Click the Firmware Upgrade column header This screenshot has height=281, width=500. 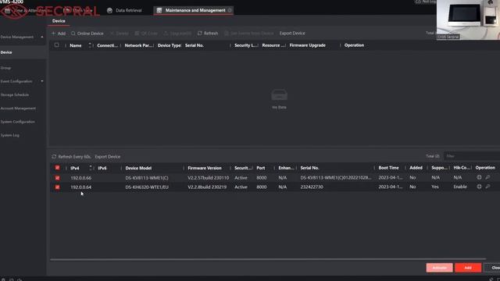(307, 45)
